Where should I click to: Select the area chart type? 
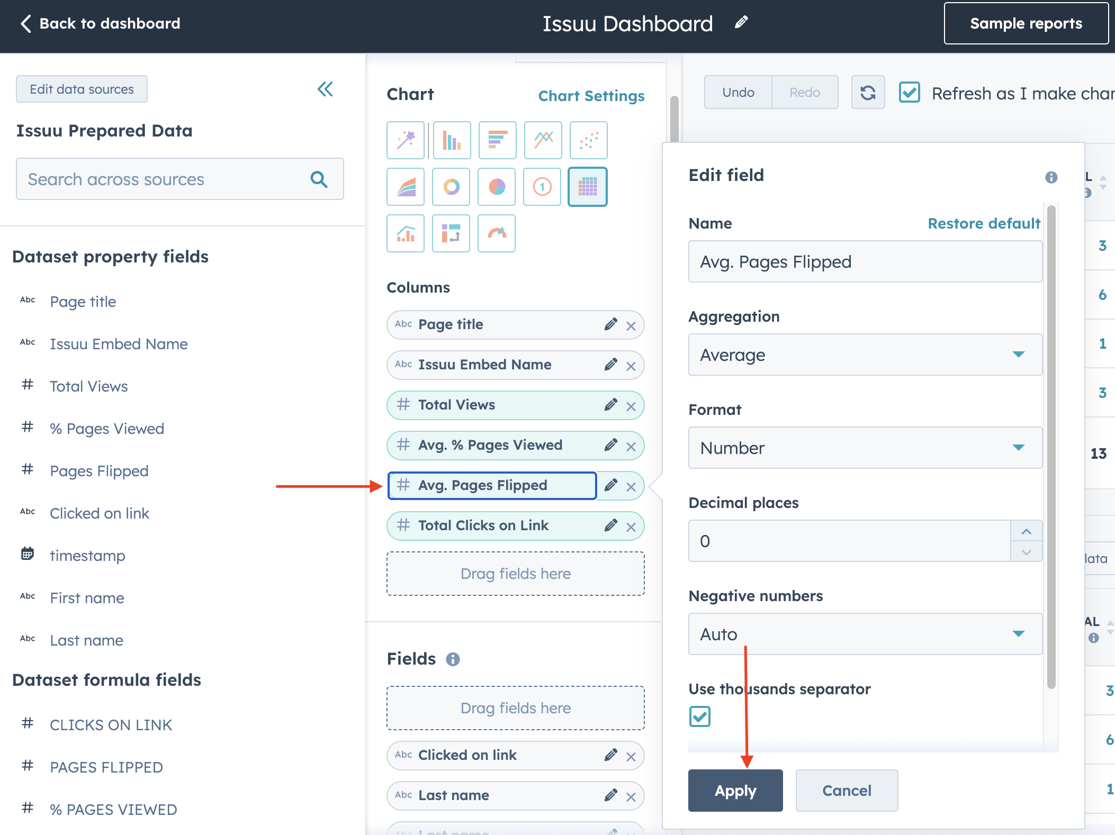[406, 187]
